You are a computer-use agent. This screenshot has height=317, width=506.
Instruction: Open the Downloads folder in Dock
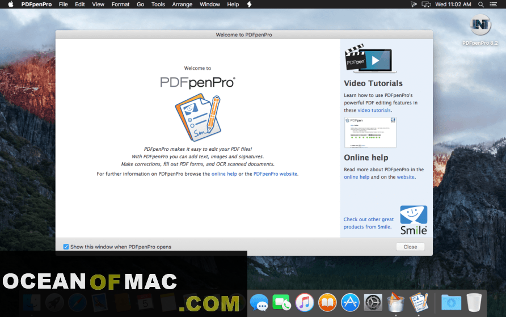pyautogui.click(x=451, y=303)
